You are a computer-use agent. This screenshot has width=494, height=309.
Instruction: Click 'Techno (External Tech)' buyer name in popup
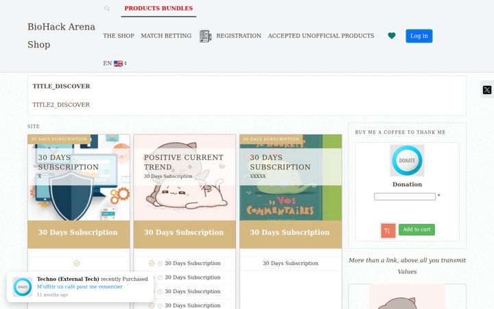pyautogui.click(x=68, y=279)
